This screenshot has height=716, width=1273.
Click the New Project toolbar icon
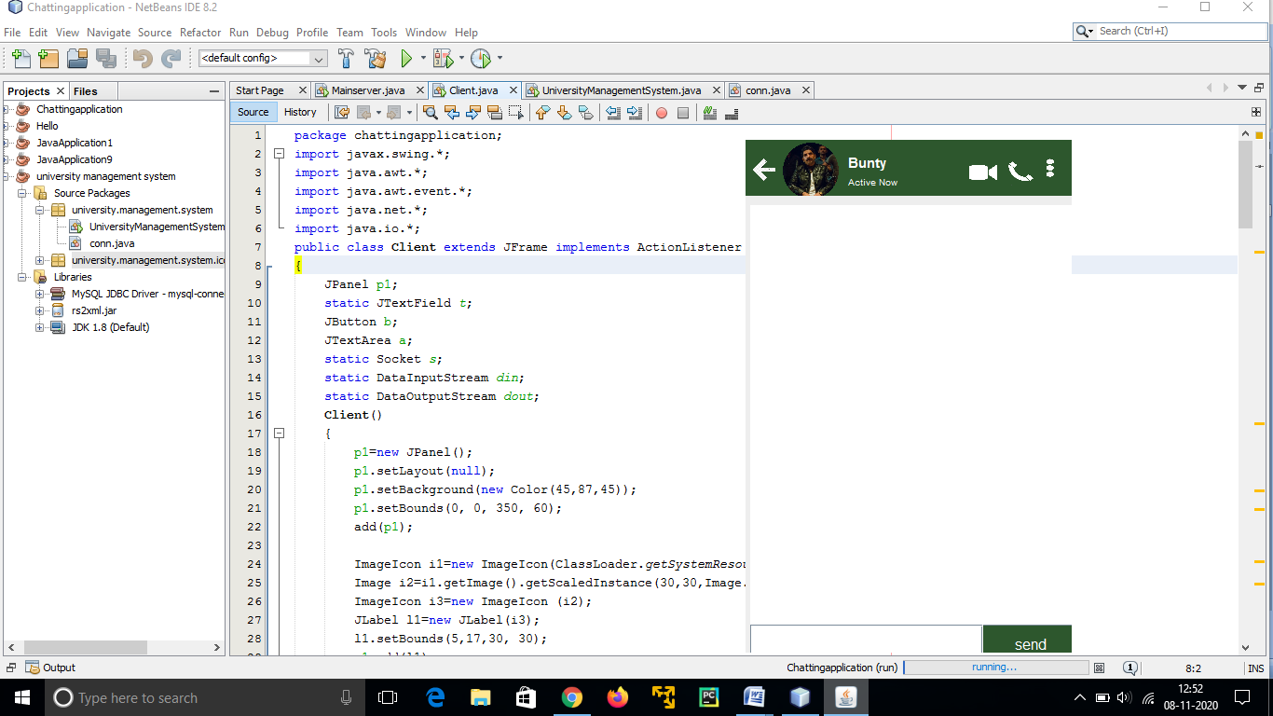47,58
